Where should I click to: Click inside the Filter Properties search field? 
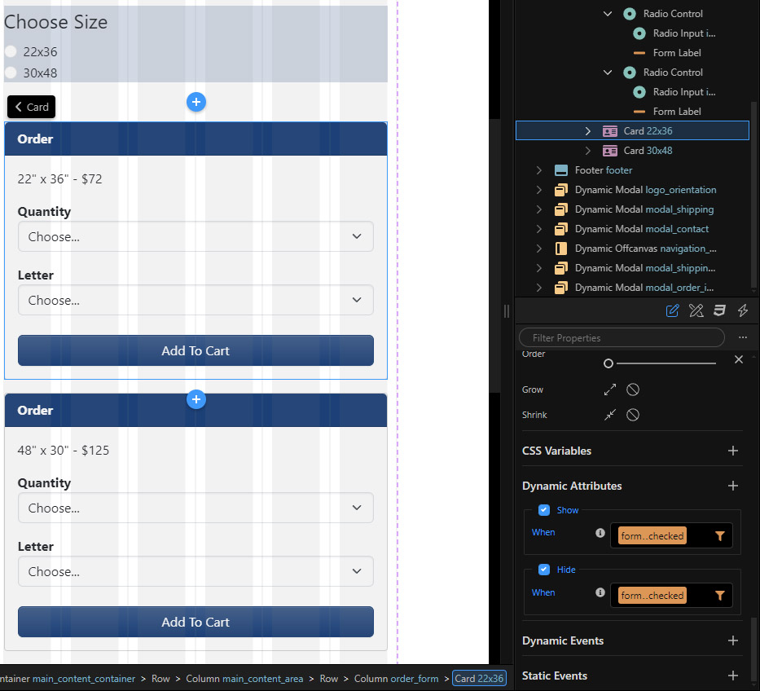pos(621,337)
